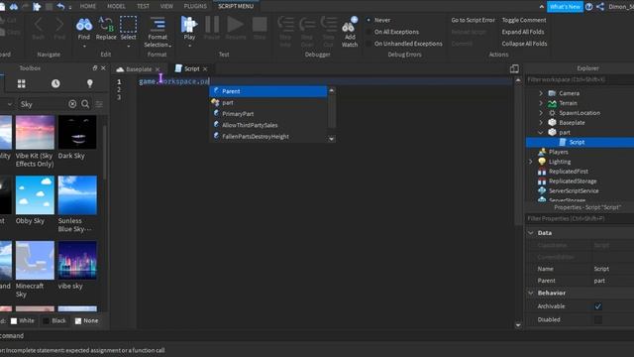Close the Baseplate tab
Screen dimensions: 634x357
point(158,69)
